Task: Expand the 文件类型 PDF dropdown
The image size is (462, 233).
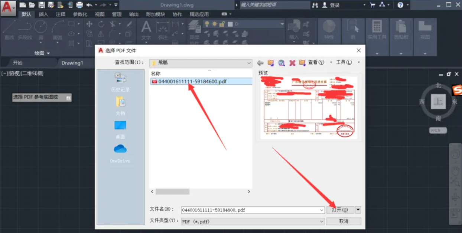Action: click(322, 221)
